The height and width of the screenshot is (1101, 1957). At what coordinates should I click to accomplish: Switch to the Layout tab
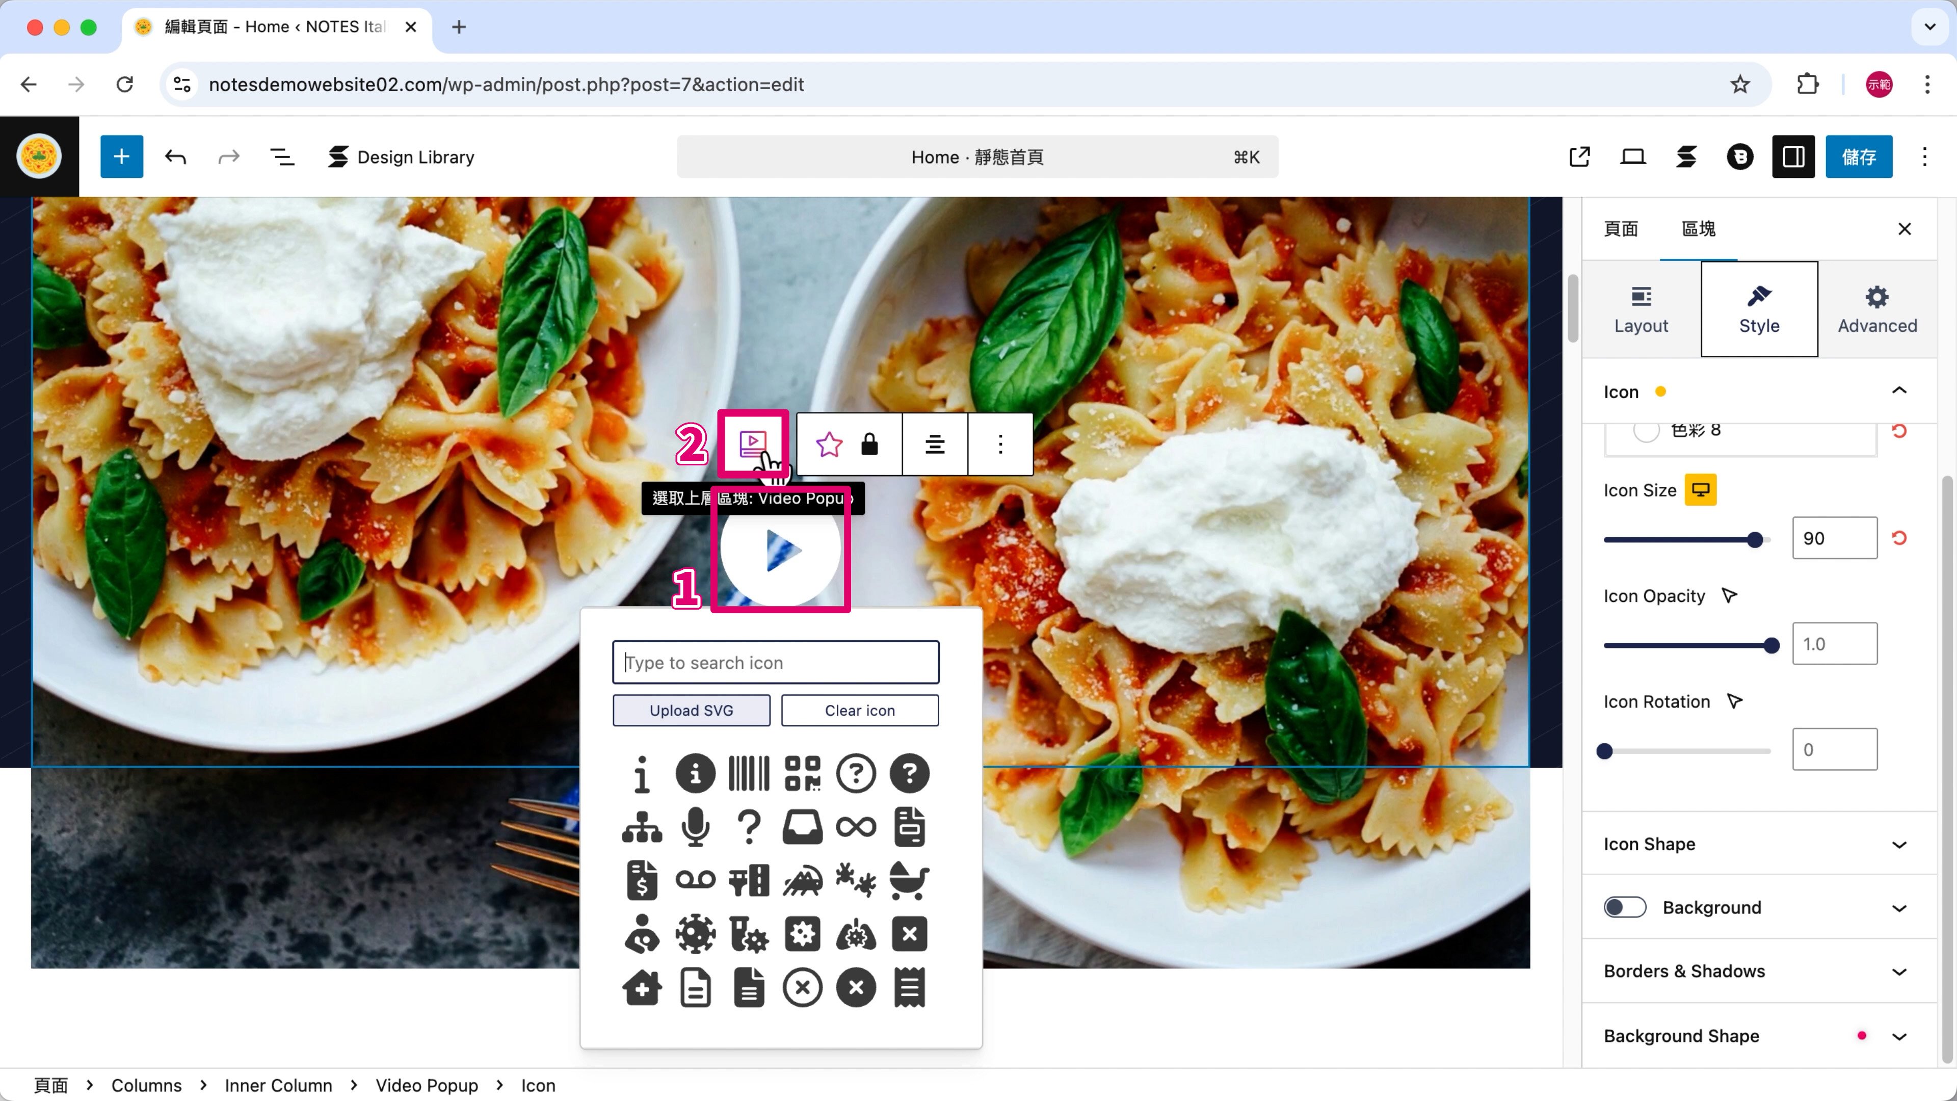click(x=1640, y=309)
